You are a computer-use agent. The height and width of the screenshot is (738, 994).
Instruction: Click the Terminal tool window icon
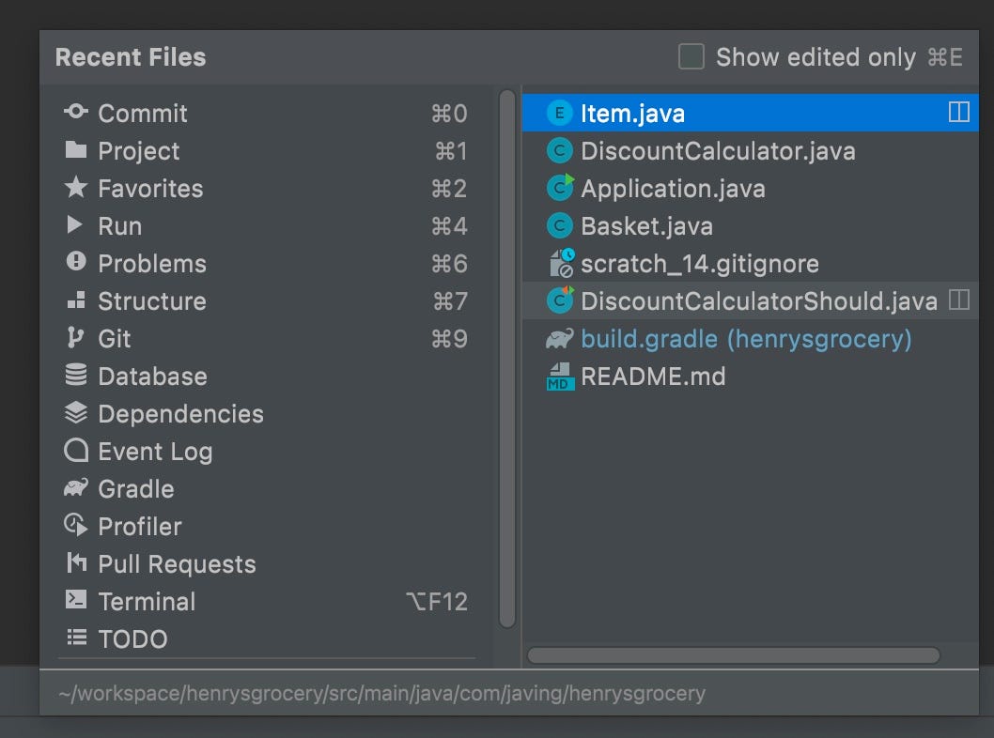click(76, 601)
